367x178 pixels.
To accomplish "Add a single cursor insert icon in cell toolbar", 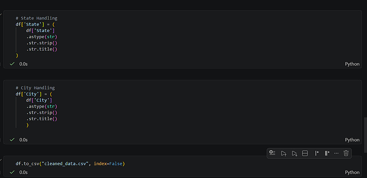I will click(316, 153).
